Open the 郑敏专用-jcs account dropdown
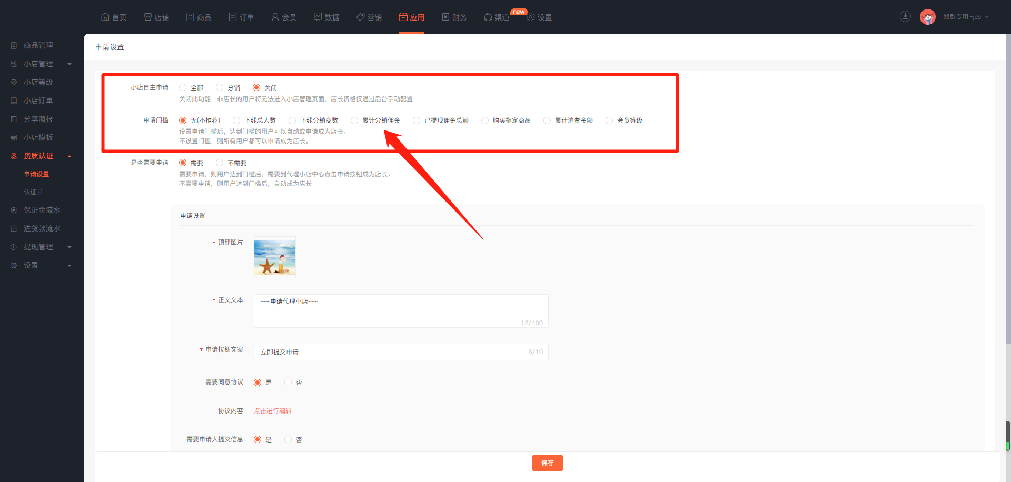Image resolution: width=1011 pixels, height=482 pixels. click(x=966, y=17)
